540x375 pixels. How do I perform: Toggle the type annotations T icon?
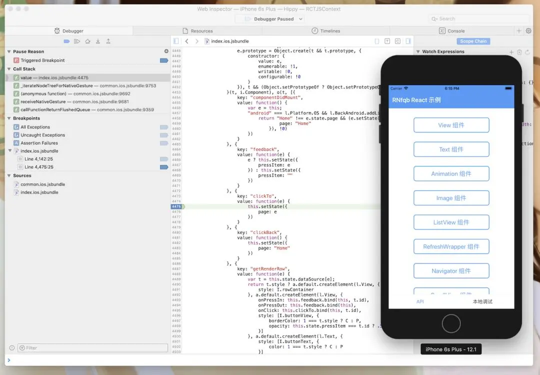point(387,41)
